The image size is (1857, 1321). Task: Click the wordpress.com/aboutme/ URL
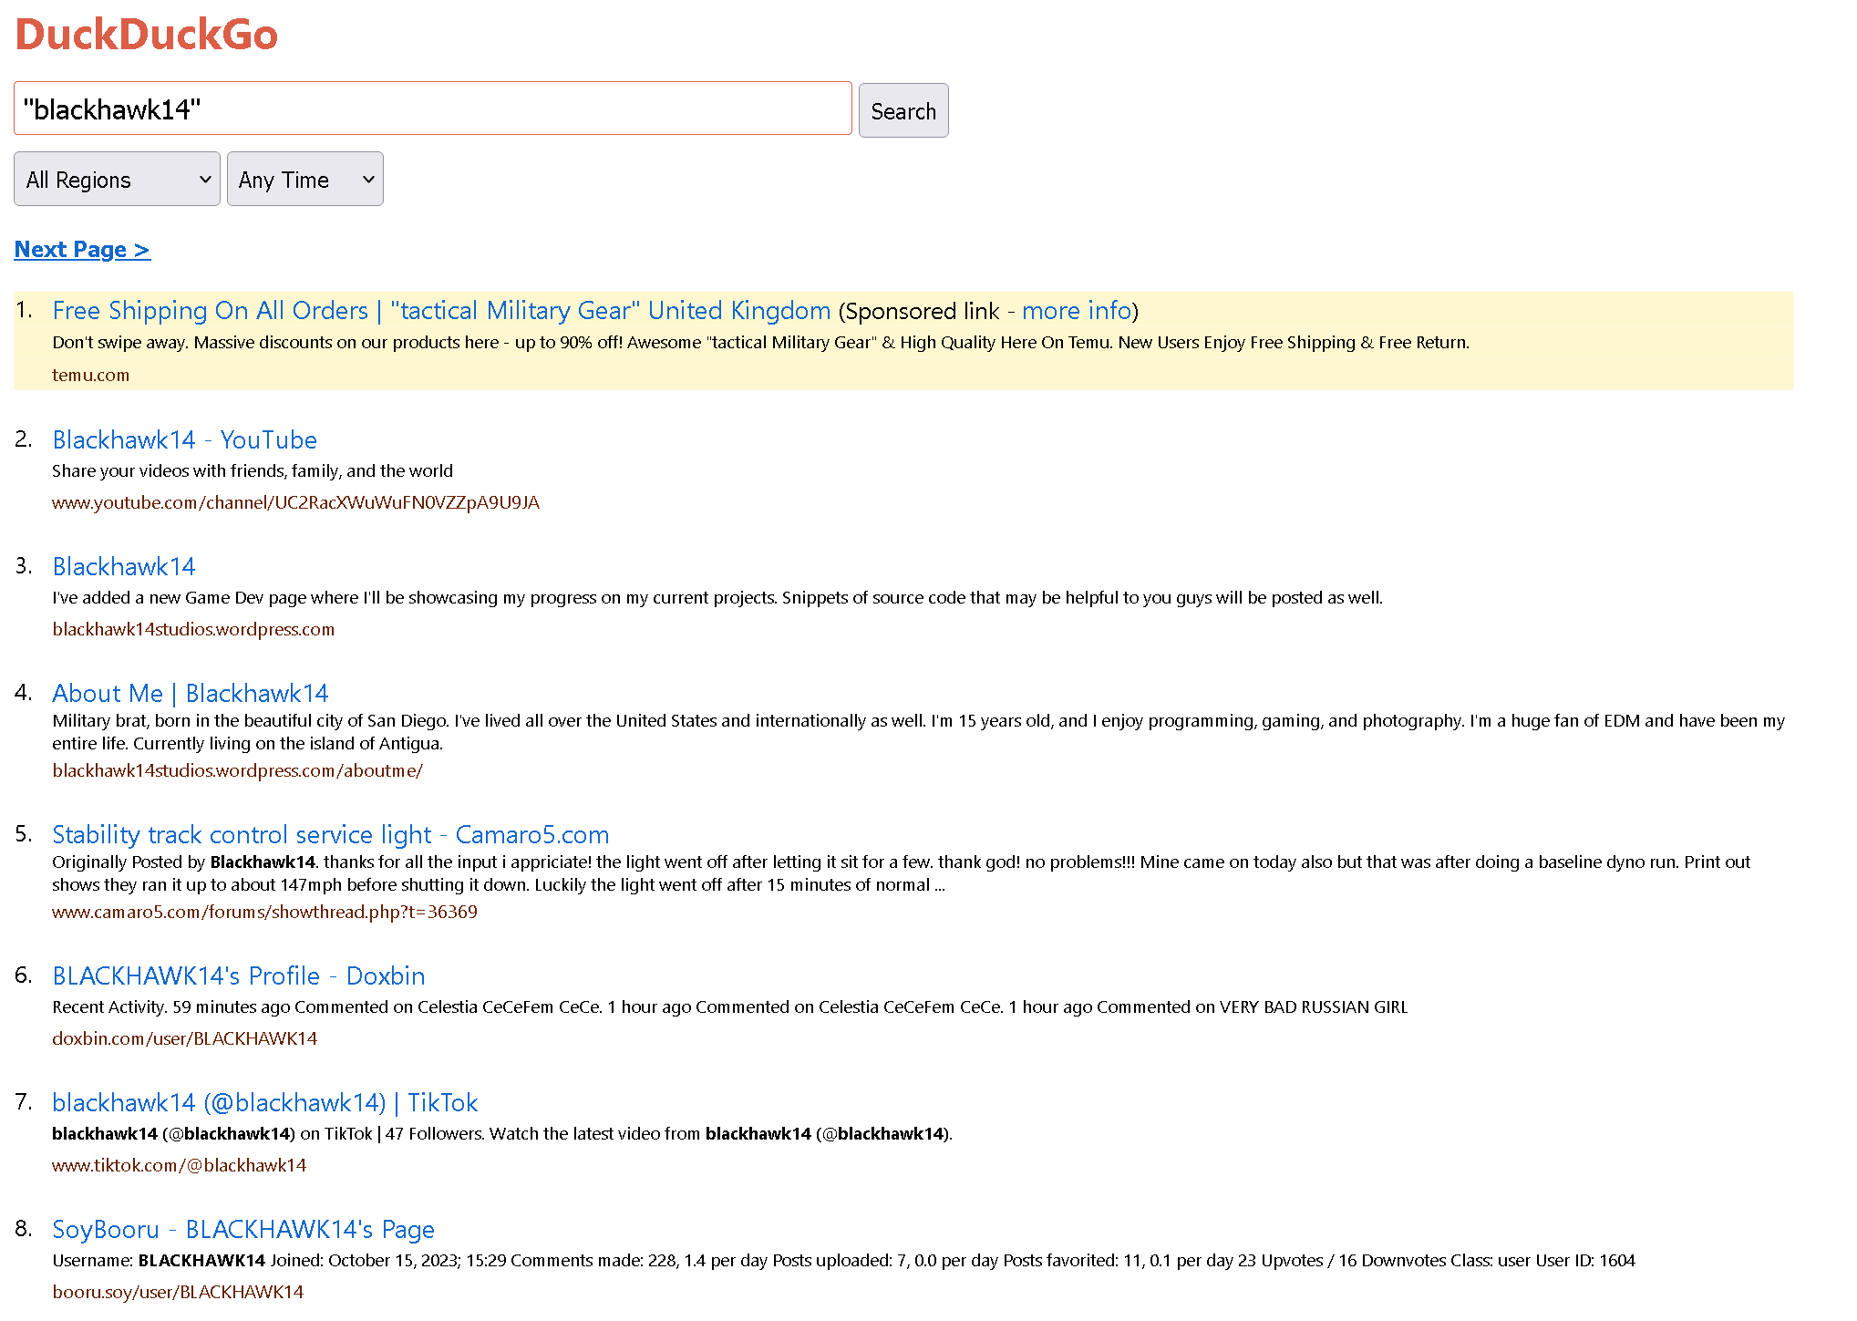click(237, 770)
